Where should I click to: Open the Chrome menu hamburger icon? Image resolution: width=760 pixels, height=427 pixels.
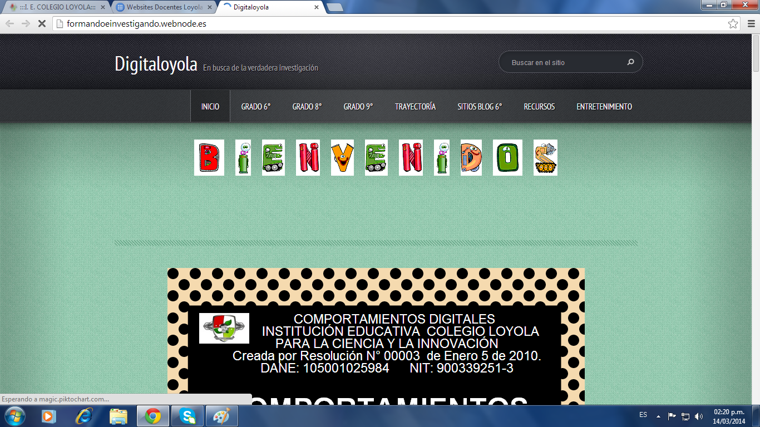pyautogui.click(x=751, y=24)
